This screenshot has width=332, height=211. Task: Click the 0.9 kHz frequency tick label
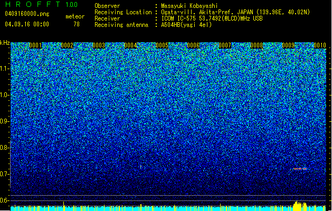tap(5, 121)
